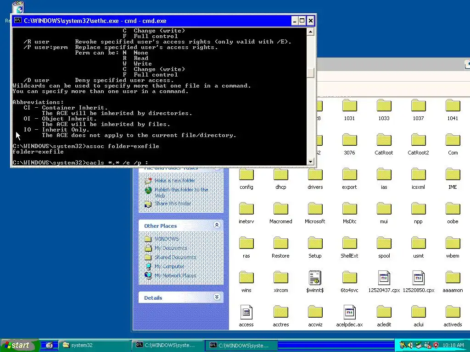The width and height of the screenshot is (470, 352).
Task: Select the 6to4svc folder icon
Action: click(x=349, y=278)
